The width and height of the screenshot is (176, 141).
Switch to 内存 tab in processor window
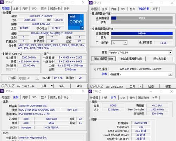[25, 8]
